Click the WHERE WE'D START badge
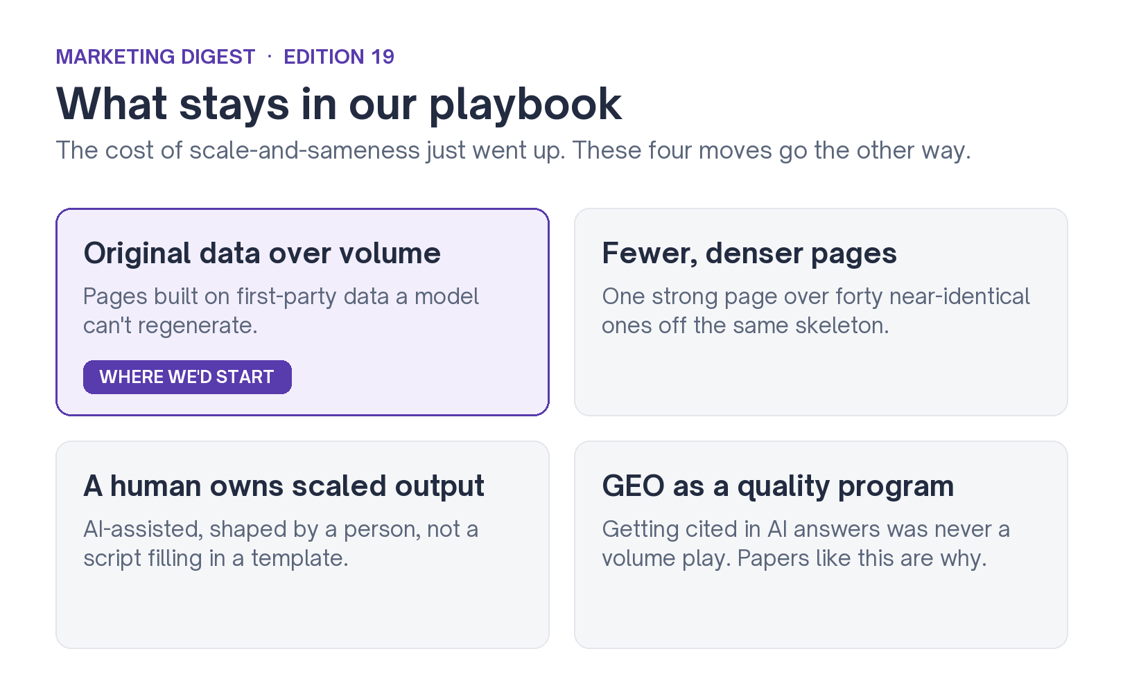The image size is (1123, 683). coord(187,377)
